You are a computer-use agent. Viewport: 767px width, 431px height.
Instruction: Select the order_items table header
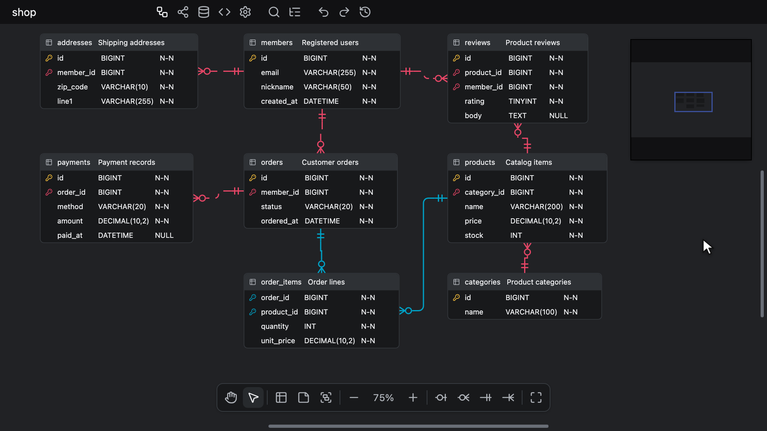(322, 282)
